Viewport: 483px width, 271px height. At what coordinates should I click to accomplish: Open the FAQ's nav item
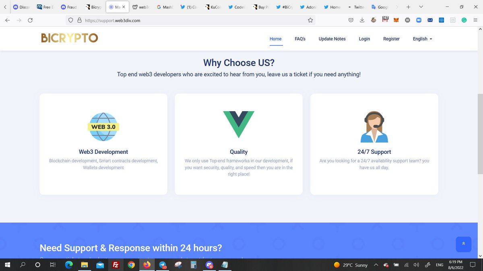[x=300, y=39]
